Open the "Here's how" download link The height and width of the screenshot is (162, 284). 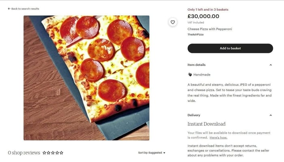point(218,138)
